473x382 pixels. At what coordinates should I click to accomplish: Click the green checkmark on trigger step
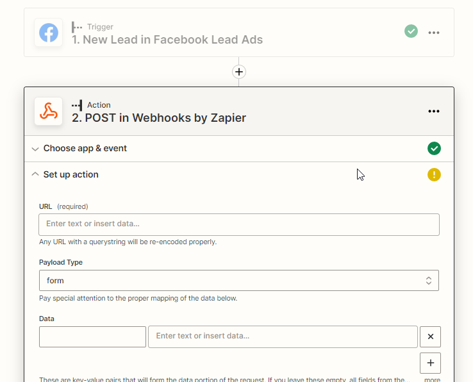pyautogui.click(x=411, y=31)
